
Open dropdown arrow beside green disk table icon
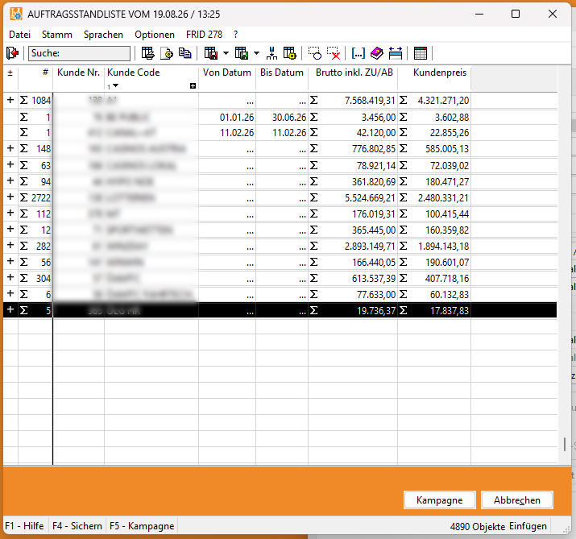click(x=256, y=53)
